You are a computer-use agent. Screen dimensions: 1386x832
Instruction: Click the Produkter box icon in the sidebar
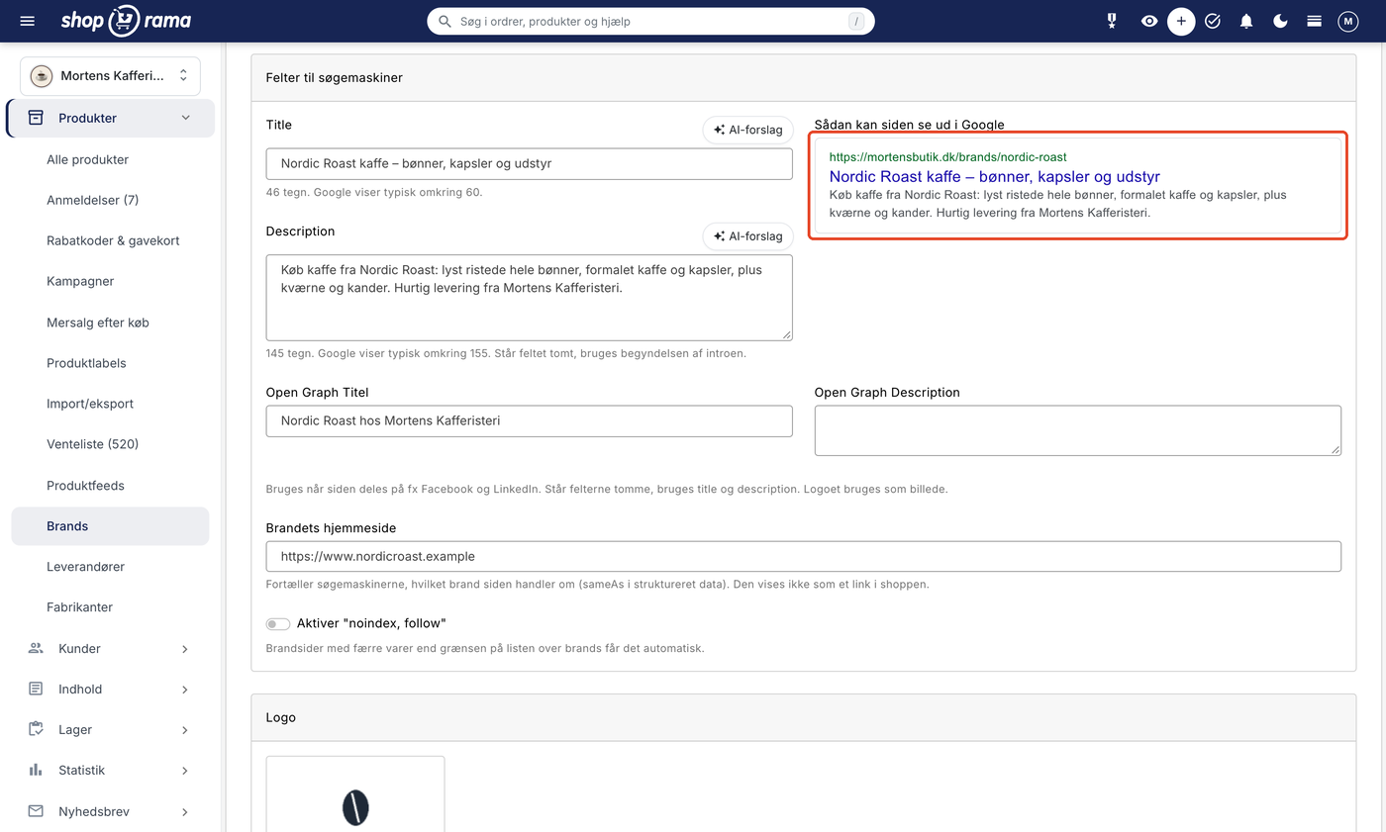point(36,118)
